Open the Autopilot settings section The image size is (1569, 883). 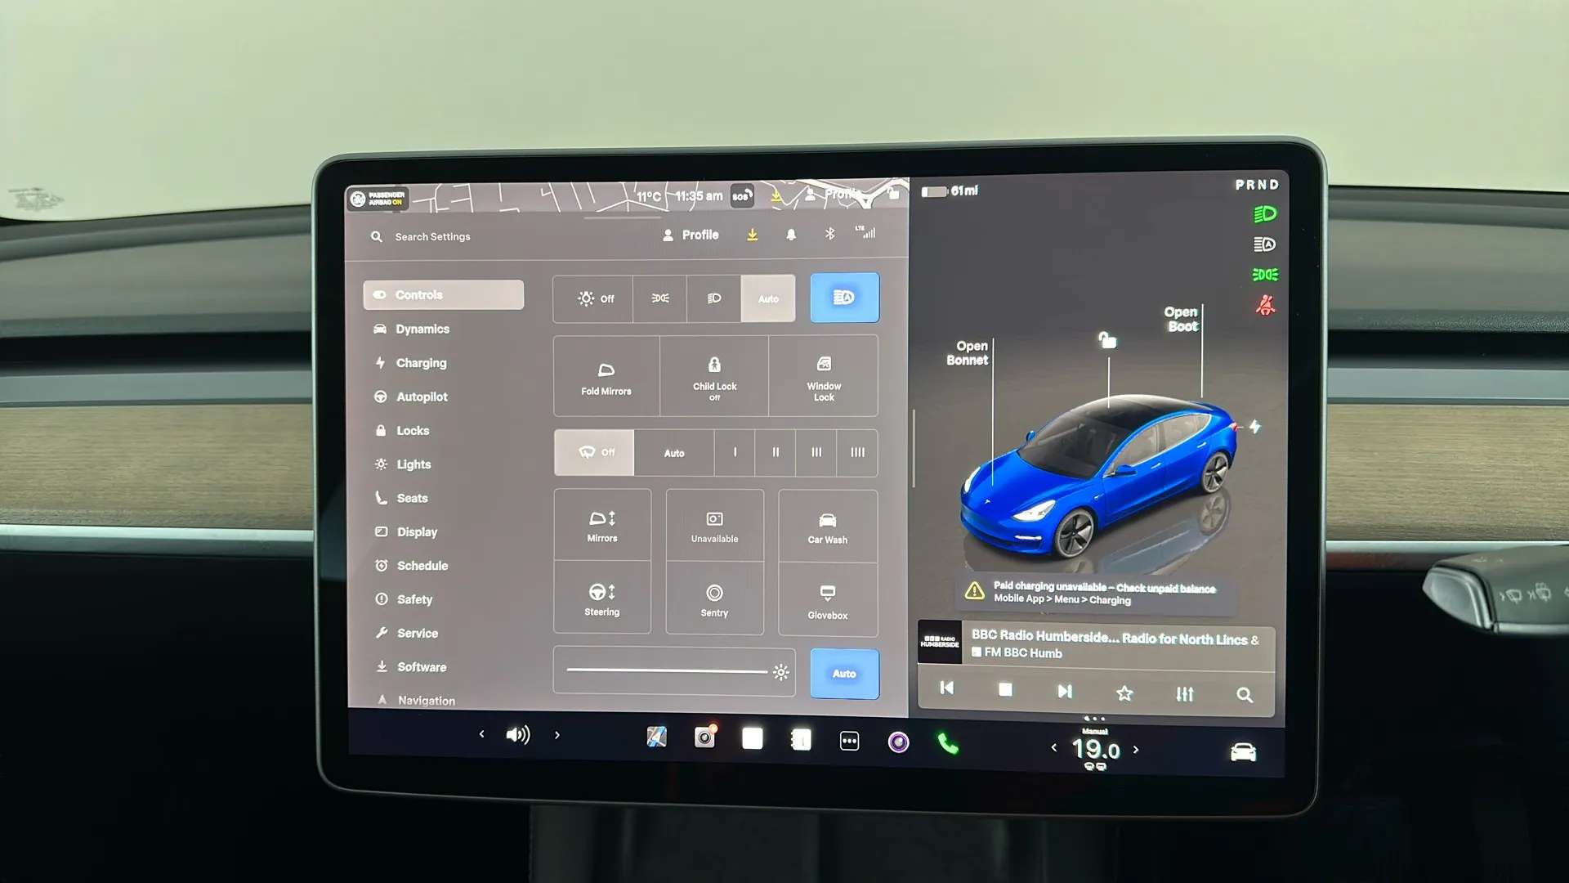(422, 397)
